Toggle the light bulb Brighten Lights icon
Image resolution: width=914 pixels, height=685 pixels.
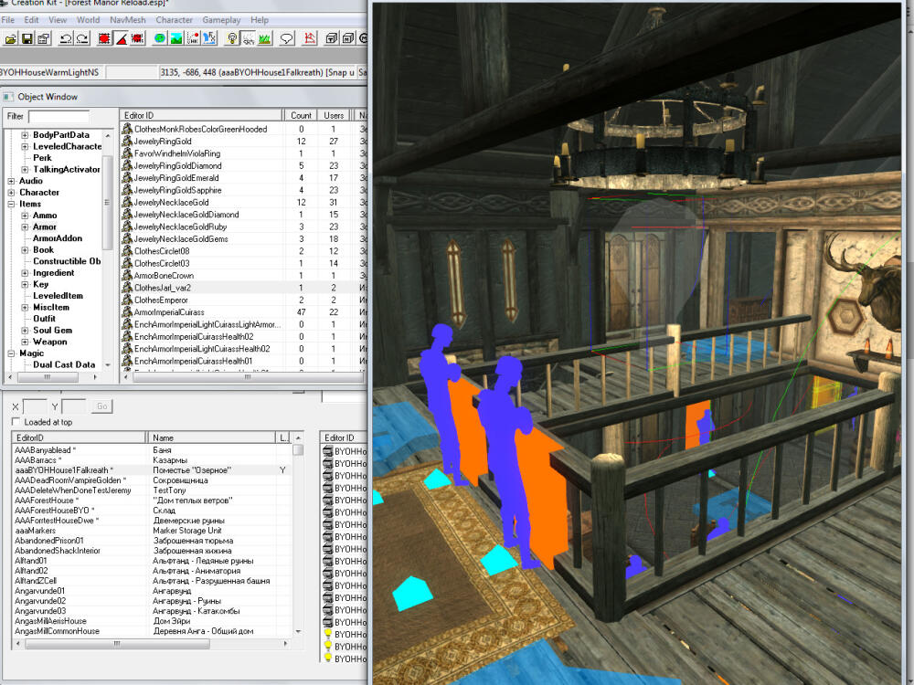tap(232, 38)
